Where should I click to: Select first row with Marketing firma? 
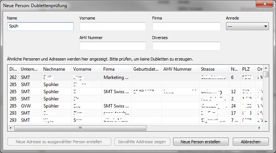coord(116,77)
